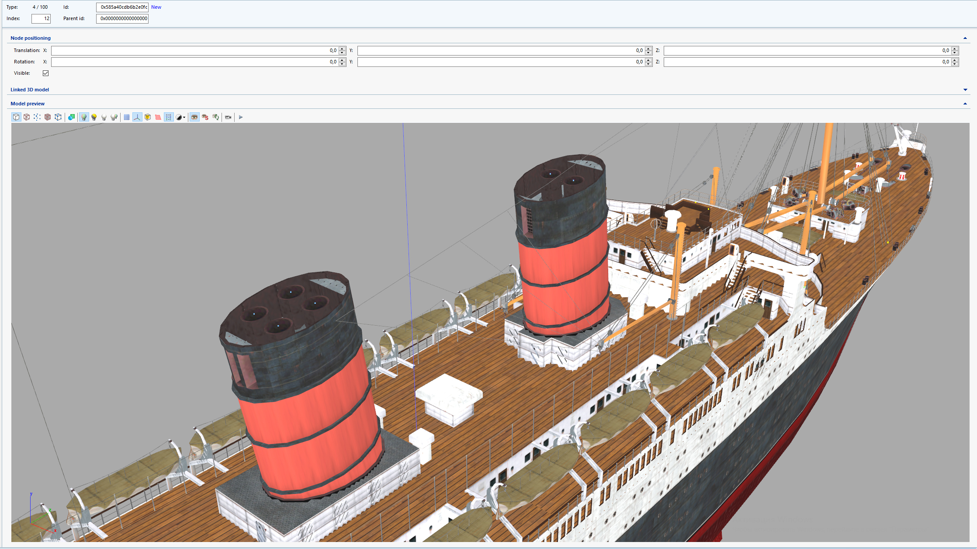Click the Index input field
The height and width of the screenshot is (549, 977).
[x=41, y=18]
